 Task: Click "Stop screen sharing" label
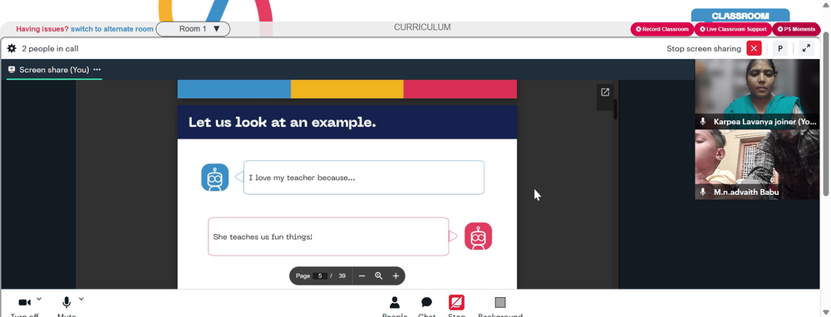704,49
